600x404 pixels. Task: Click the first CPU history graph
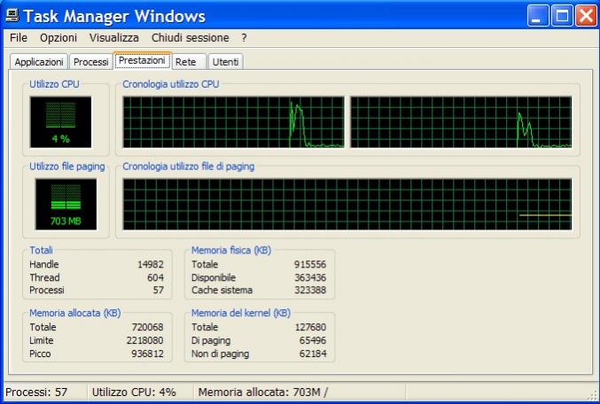(233, 122)
